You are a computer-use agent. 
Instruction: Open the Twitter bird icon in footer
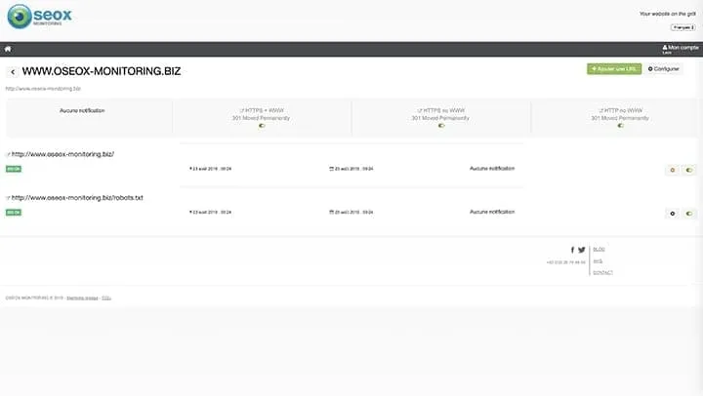[x=582, y=250]
